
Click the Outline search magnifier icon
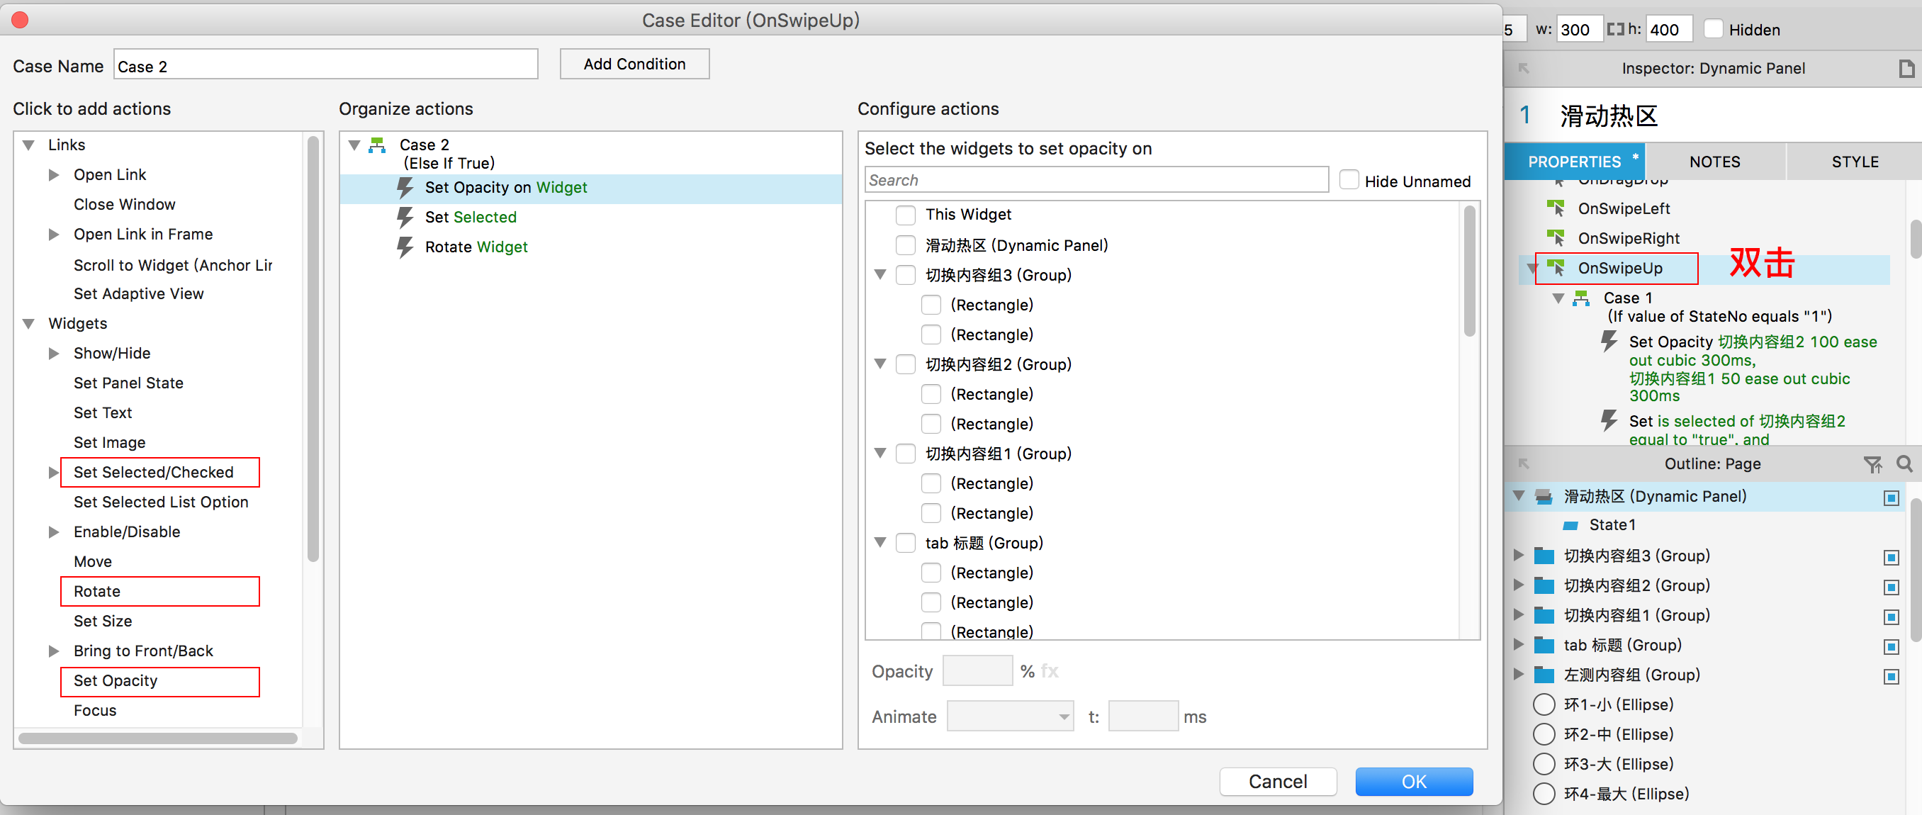pos(1904,463)
